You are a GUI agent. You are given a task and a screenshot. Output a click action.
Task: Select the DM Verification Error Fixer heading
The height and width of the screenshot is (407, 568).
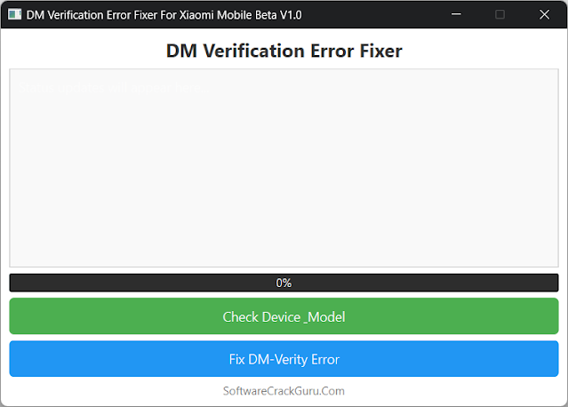[x=284, y=51]
